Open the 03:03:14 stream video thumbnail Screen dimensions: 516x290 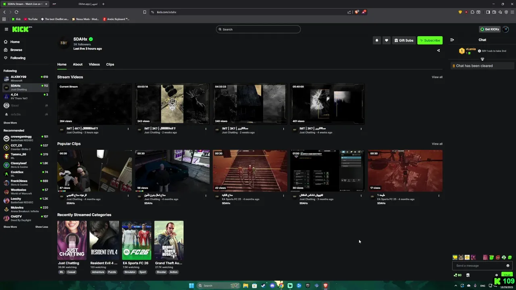click(172, 104)
